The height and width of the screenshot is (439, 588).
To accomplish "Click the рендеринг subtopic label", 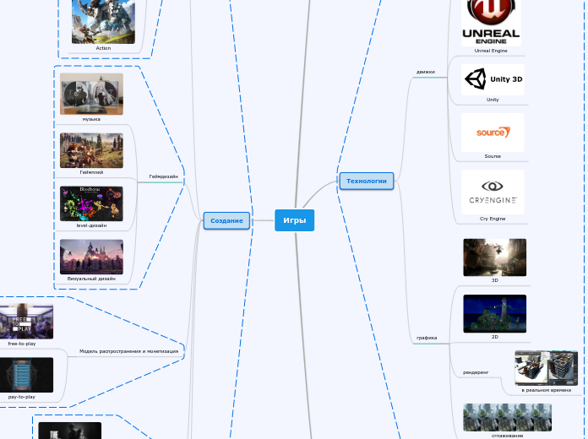I will click(476, 372).
